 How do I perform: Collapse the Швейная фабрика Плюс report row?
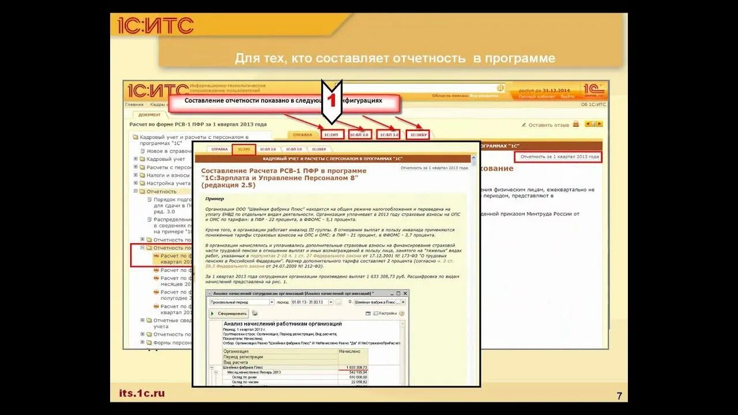pos(212,367)
